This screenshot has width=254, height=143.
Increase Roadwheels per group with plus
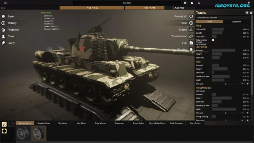248,120
